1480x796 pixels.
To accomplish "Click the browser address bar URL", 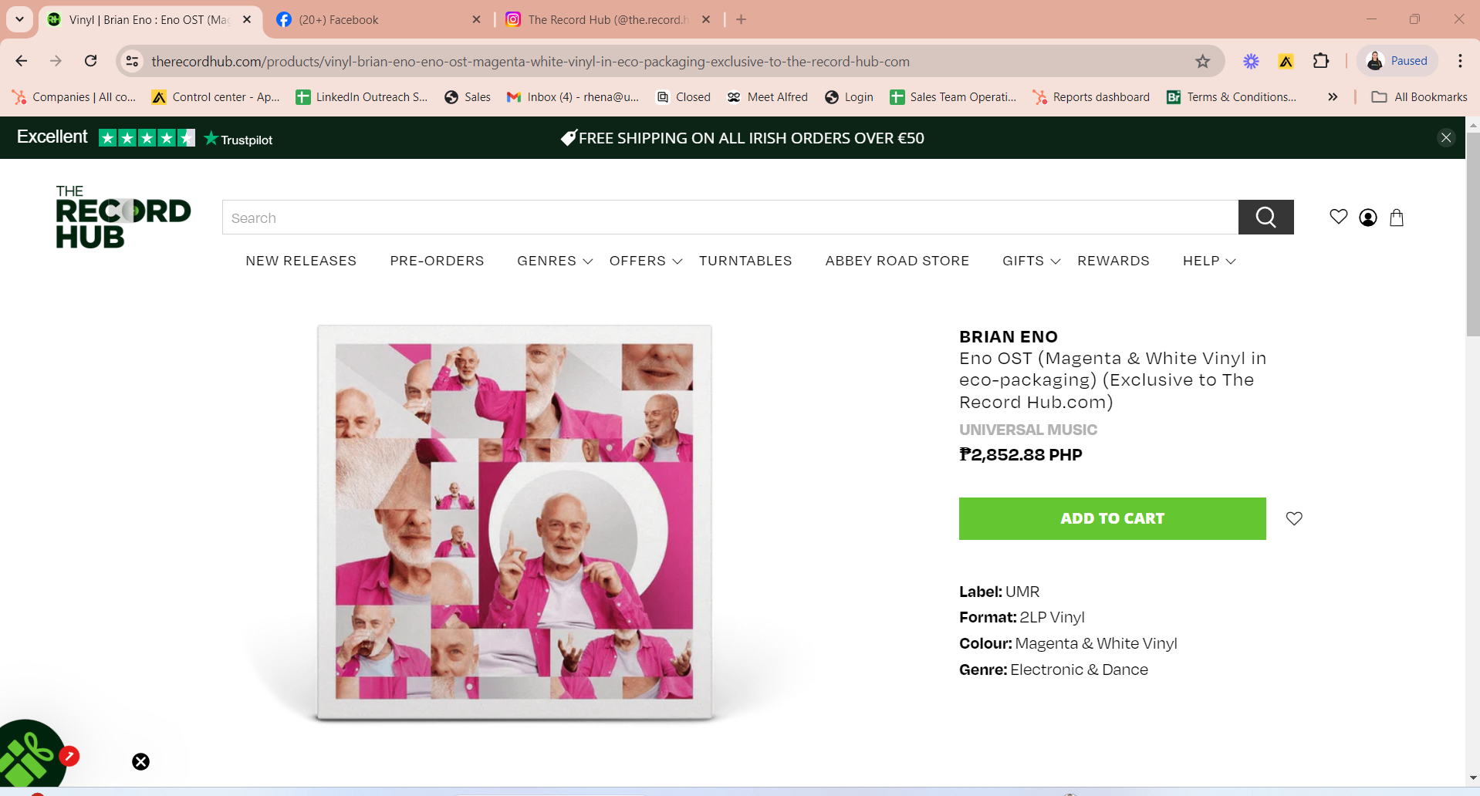I will [530, 61].
